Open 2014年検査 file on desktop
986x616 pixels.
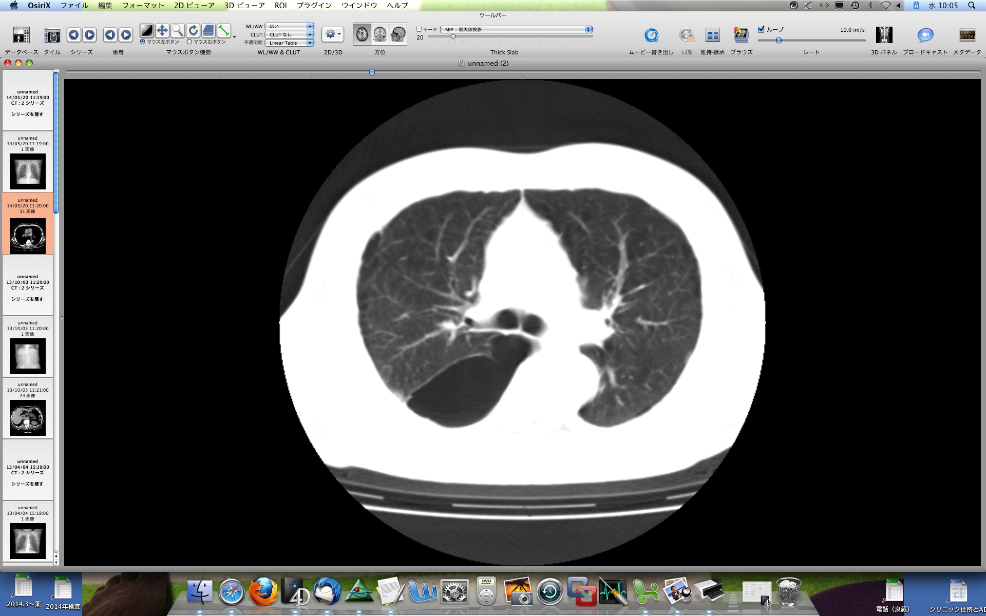(x=63, y=593)
